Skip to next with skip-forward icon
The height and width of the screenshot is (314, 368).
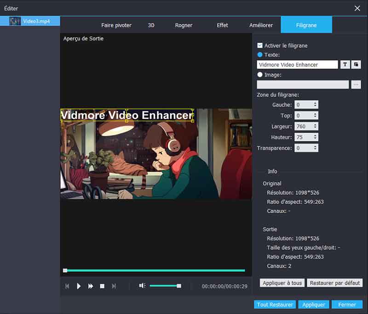click(x=114, y=286)
